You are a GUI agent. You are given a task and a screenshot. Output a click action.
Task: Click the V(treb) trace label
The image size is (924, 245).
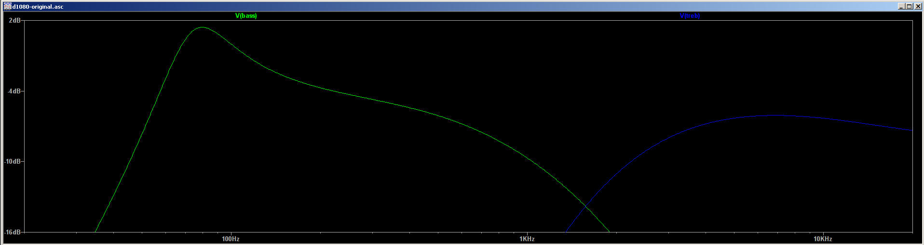690,16
